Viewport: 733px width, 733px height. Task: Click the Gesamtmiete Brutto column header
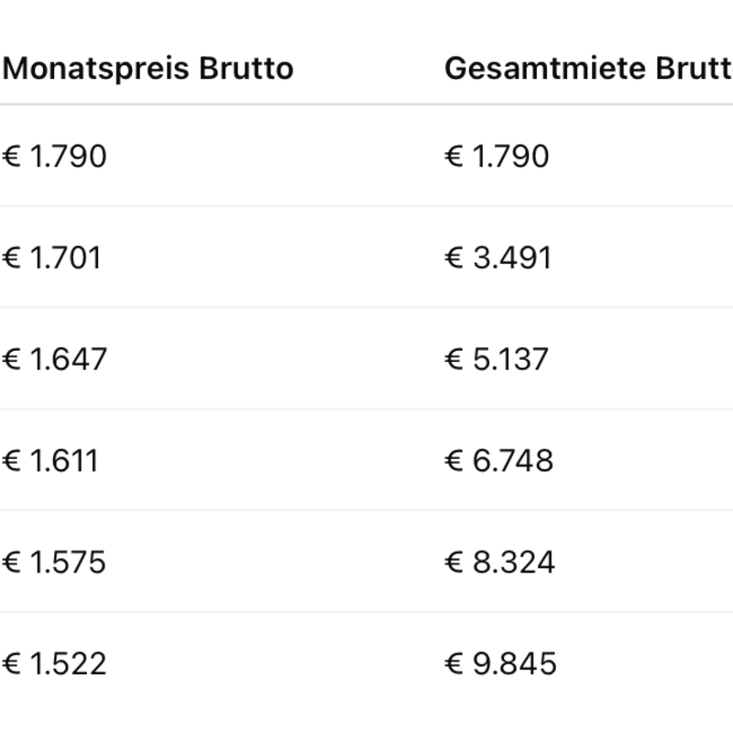(x=588, y=69)
